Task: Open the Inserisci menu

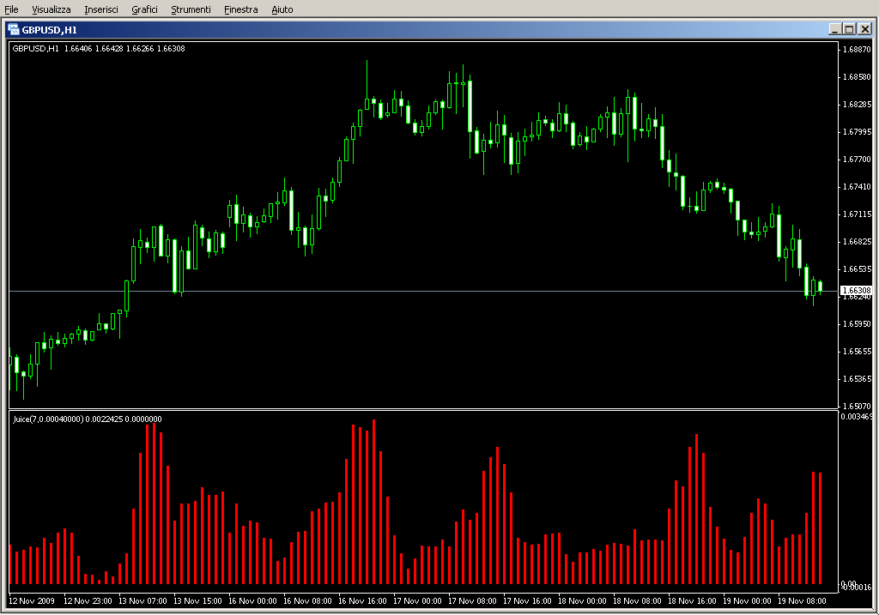Action: pyautogui.click(x=101, y=9)
